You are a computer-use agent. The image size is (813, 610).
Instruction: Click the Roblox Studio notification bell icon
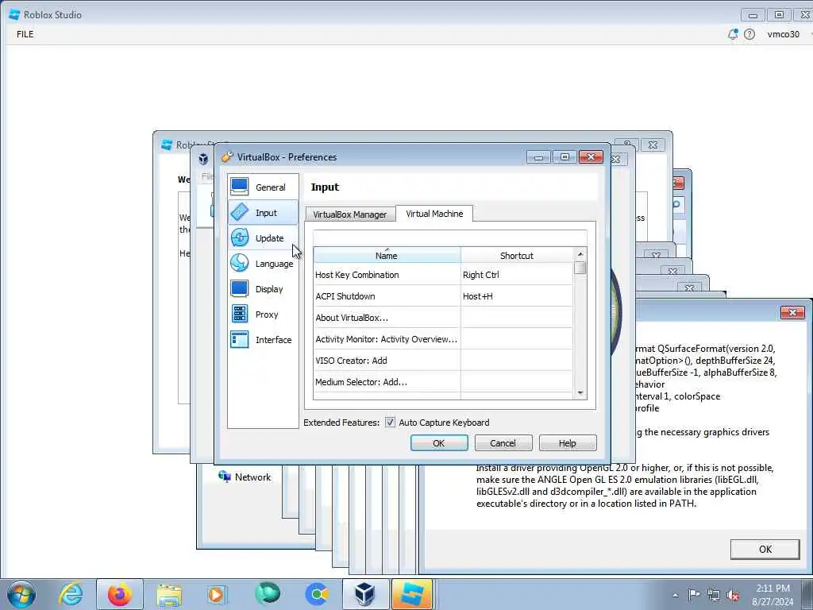(x=733, y=34)
